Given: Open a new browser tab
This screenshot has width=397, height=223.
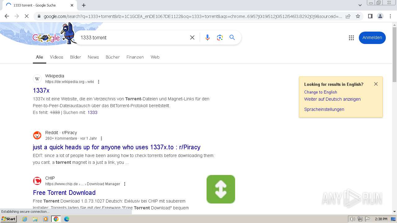Looking at the screenshot, I should [84, 5].
